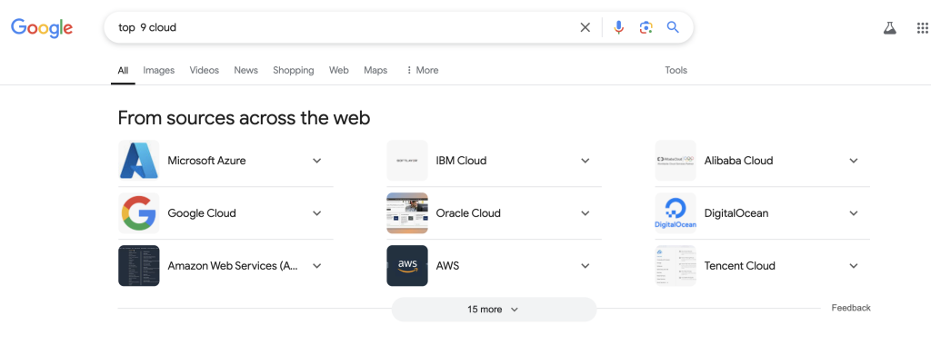Open the Google apps grid icon
Viewport: 931px width, 345px height.
[x=922, y=28]
